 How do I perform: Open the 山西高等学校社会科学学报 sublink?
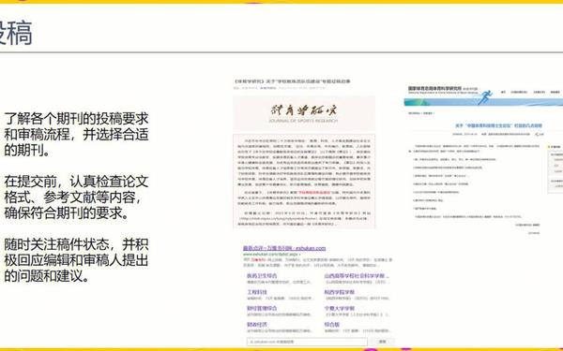[x=357, y=276]
